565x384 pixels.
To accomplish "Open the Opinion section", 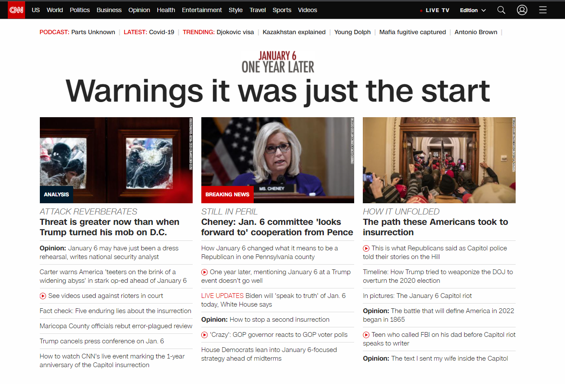I will tap(139, 10).
